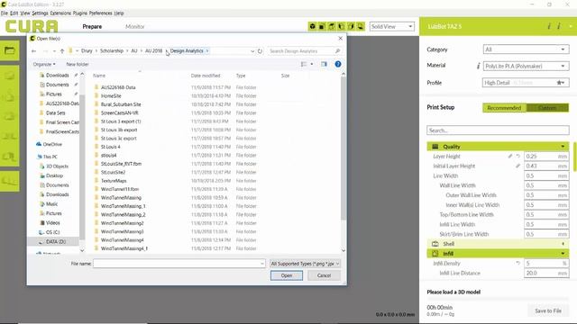The image size is (577, 324).
Task: Click the Cancel button in dialog
Action: click(324, 275)
